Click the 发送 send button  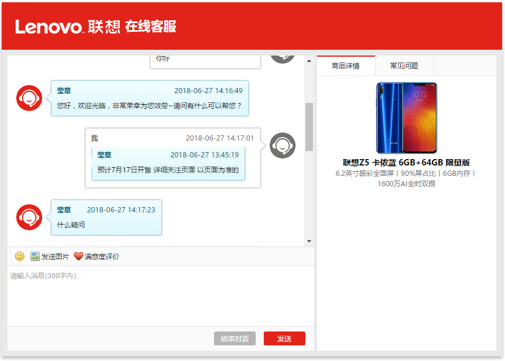(x=285, y=338)
